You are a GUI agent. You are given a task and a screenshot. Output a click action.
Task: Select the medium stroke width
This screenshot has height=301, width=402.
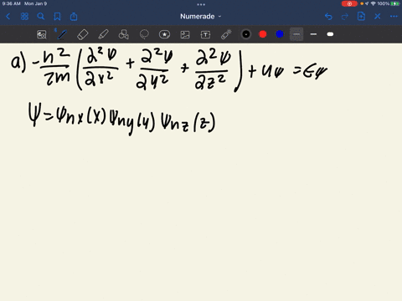313,34
